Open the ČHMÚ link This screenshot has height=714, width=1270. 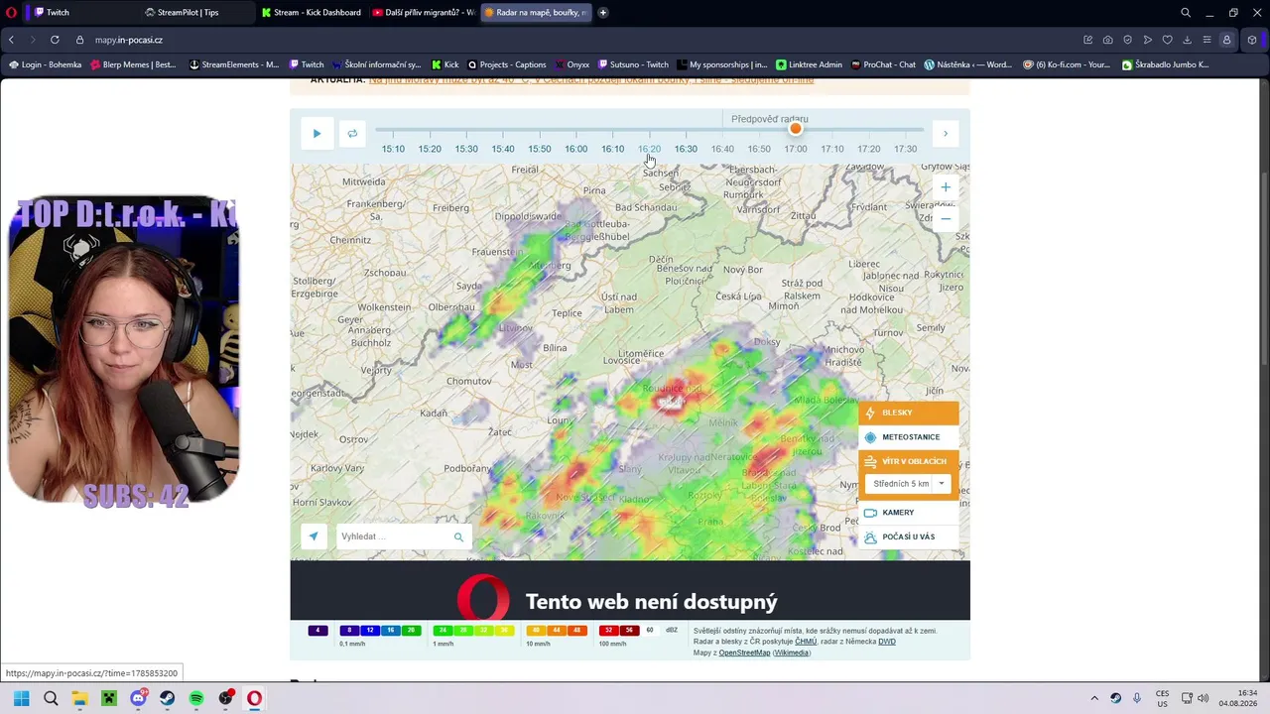[x=806, y=642]
